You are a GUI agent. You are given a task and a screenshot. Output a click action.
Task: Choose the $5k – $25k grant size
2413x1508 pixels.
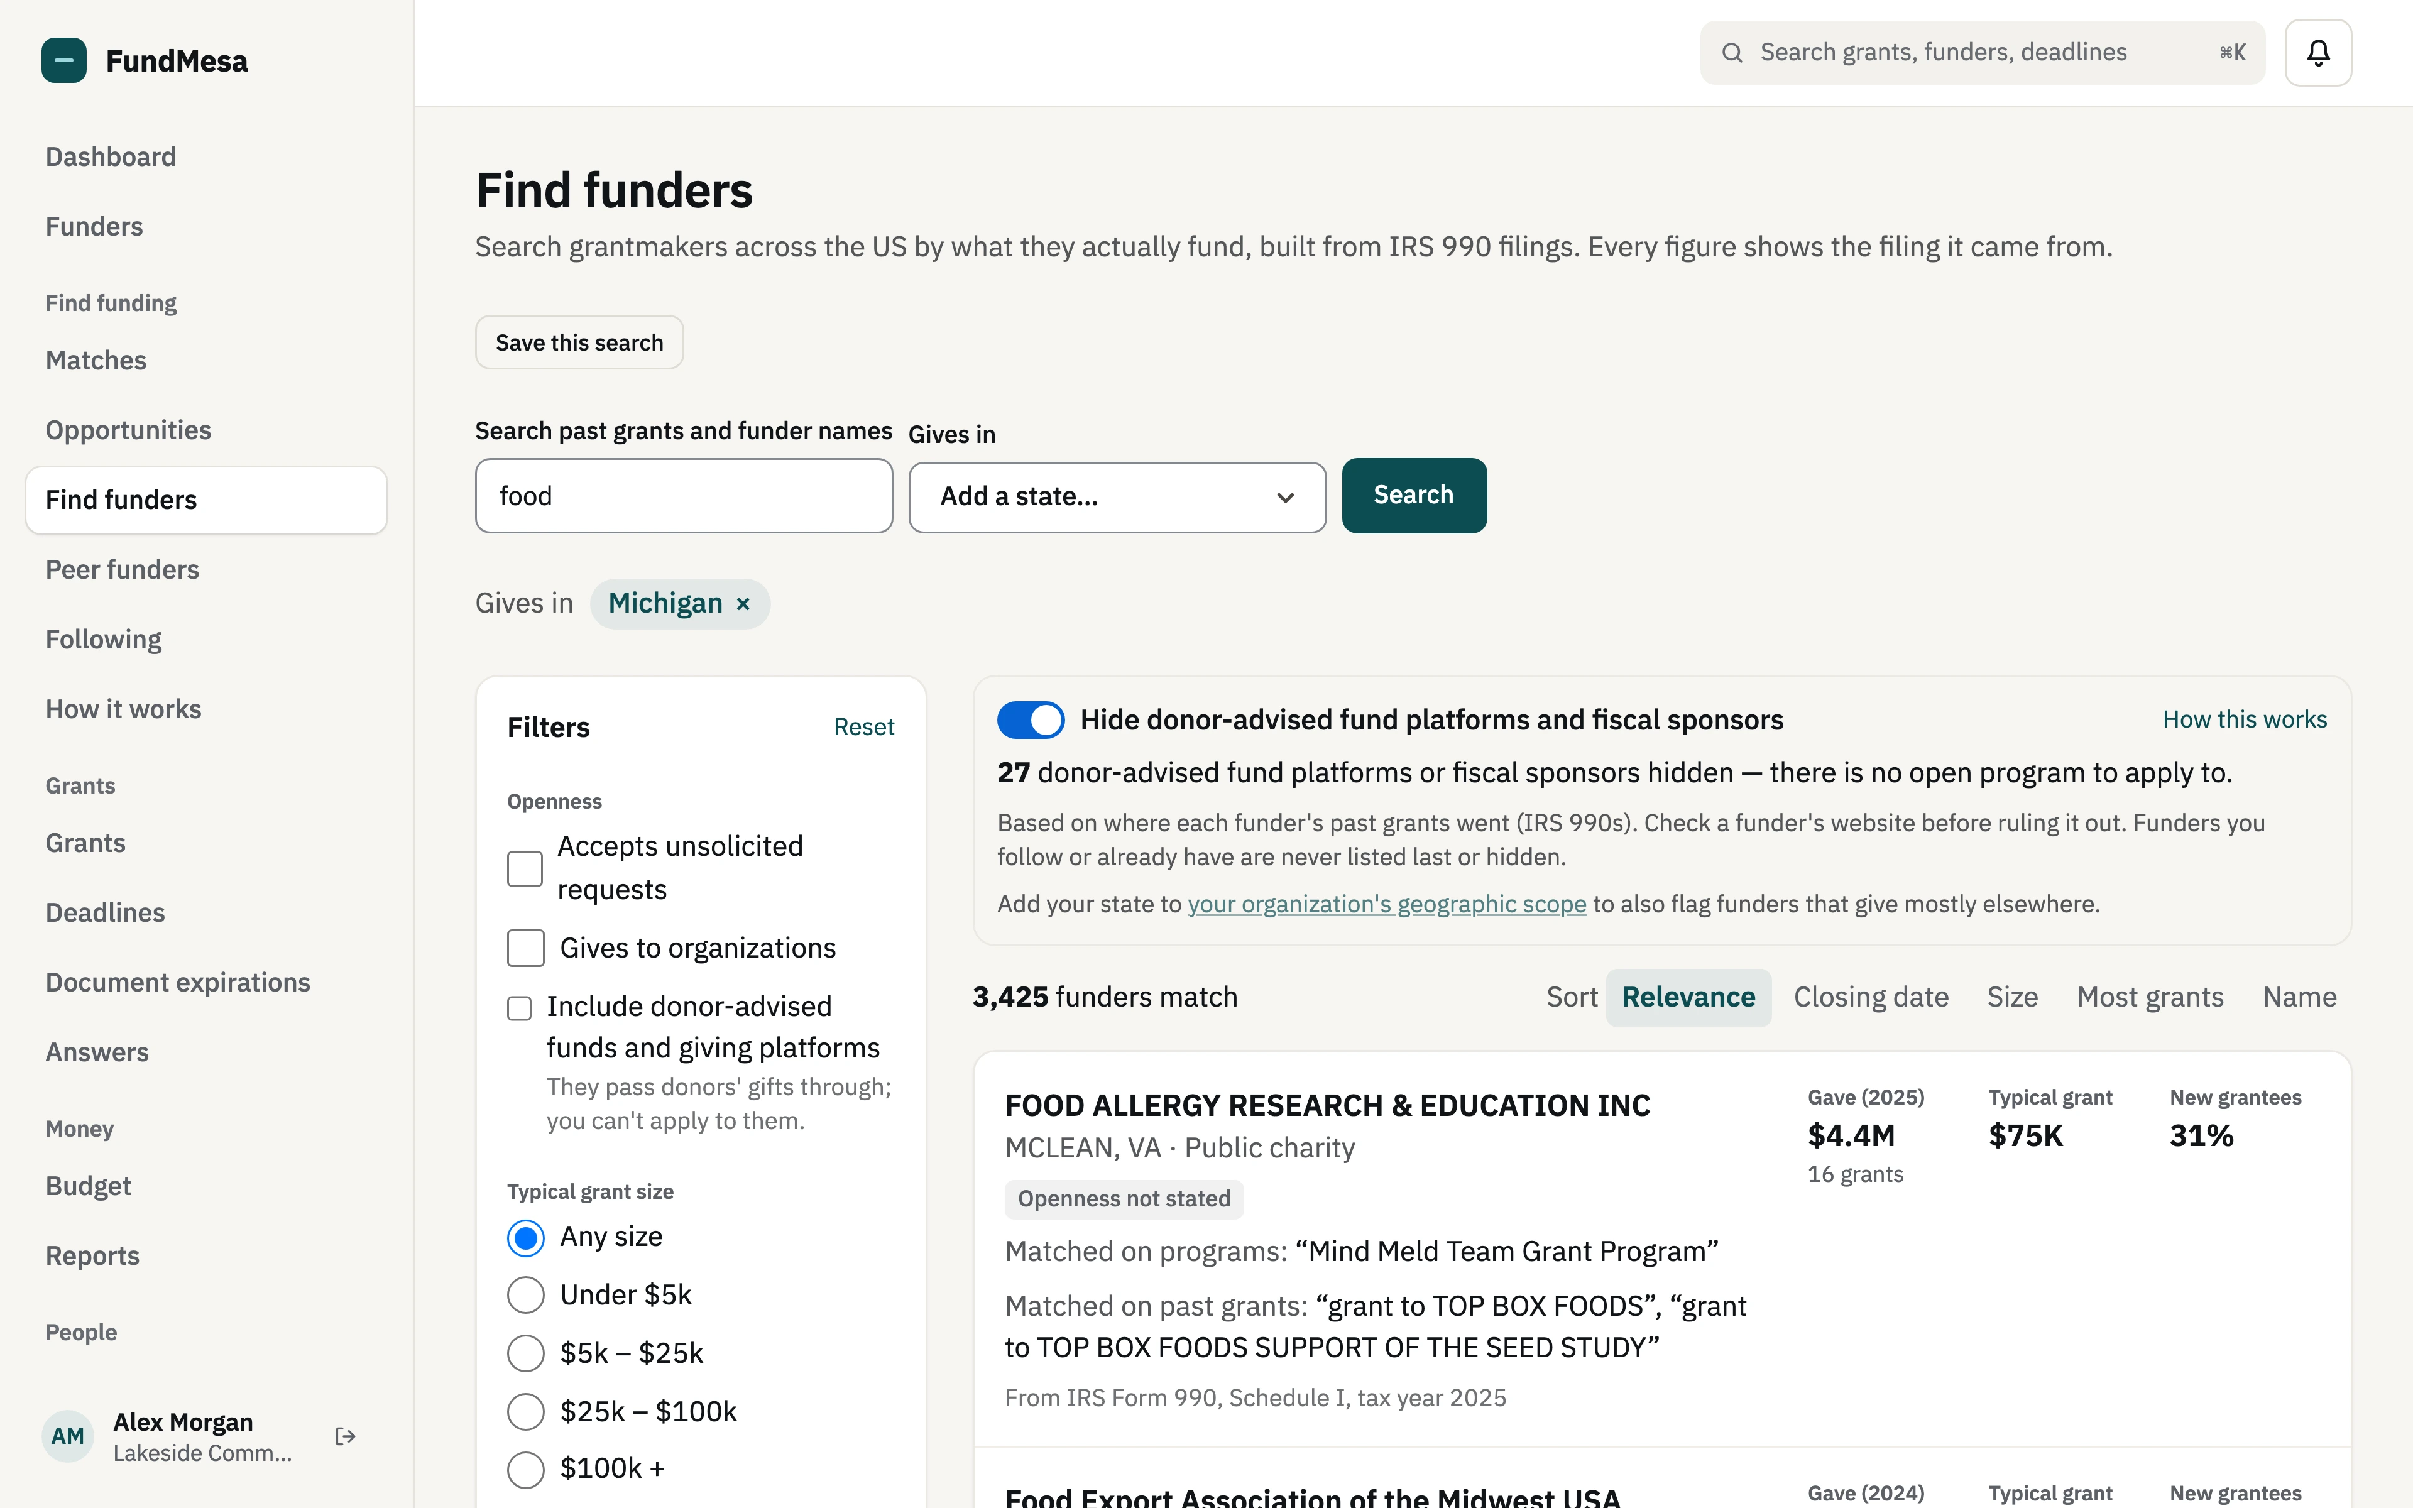(x=525, y=1353)
